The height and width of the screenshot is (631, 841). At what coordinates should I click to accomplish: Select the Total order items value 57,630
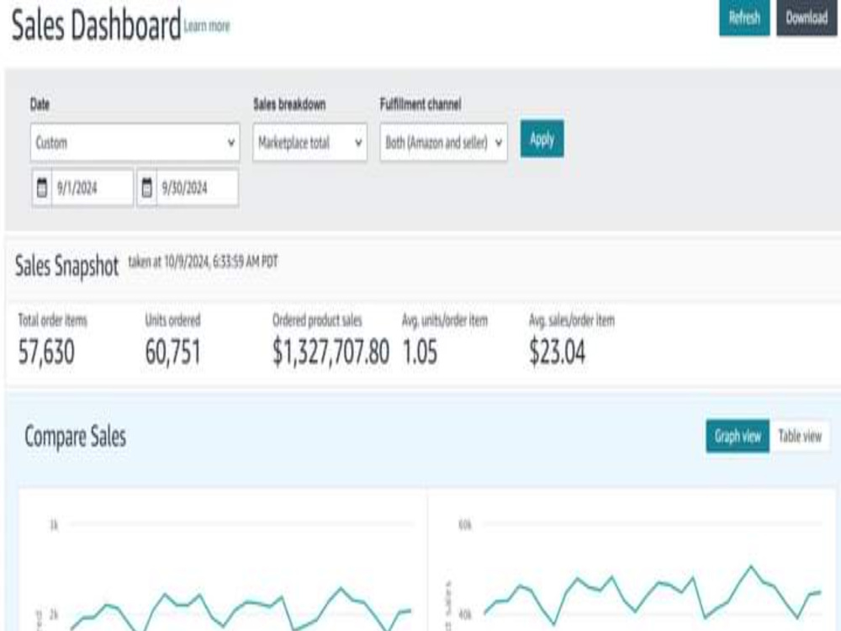(46, 353)
